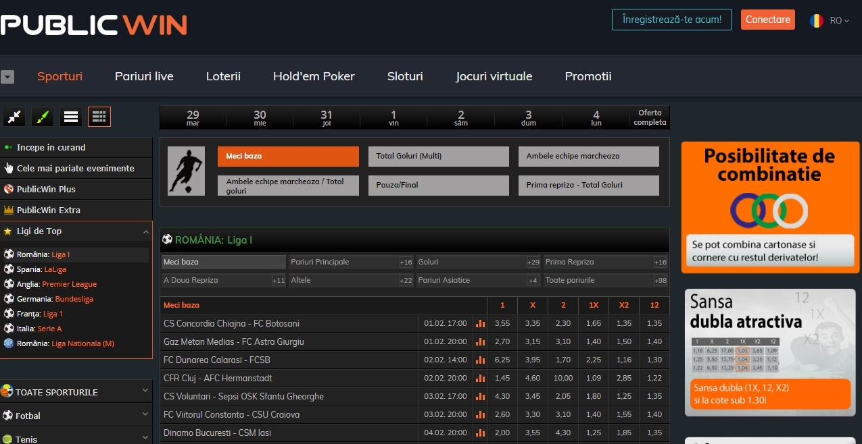862x444 pixels.
Task: Open statistics icon for FC Dunarea Calarasi match
Action: click(481, 360)
